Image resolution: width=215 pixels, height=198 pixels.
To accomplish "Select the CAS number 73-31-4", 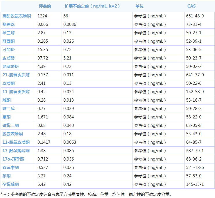I will pos(193,24).
